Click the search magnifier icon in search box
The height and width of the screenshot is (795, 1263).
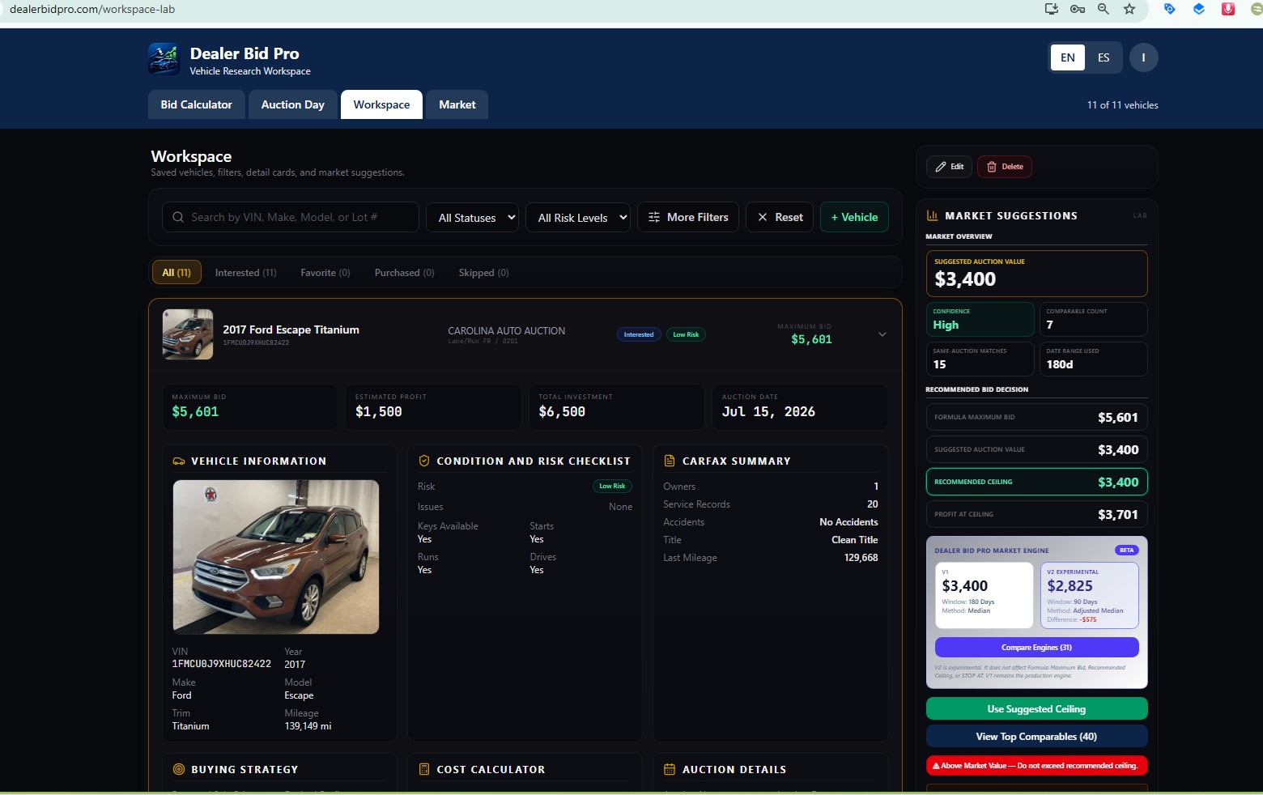(178, 217)
